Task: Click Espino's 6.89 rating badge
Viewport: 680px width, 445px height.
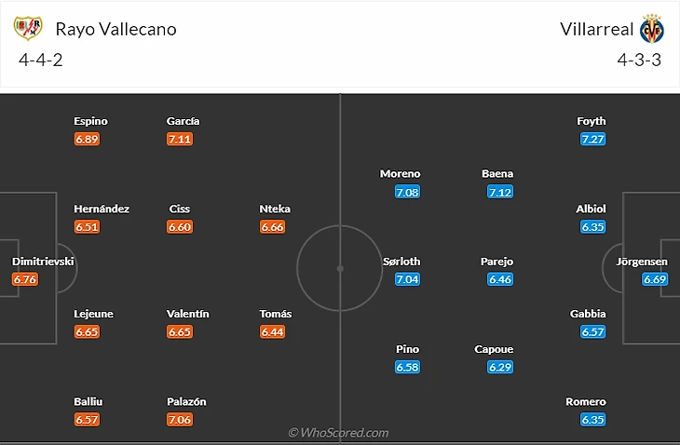Action: click(x=87, y=139)
